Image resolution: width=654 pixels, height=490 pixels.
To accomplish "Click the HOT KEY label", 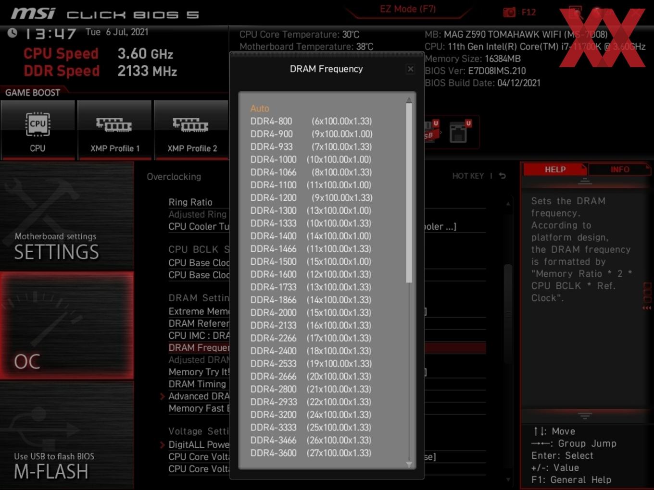I will coord(468,176).
